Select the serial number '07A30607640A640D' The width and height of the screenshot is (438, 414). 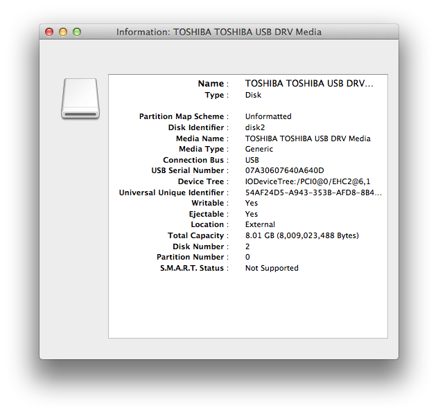[285, 170]
